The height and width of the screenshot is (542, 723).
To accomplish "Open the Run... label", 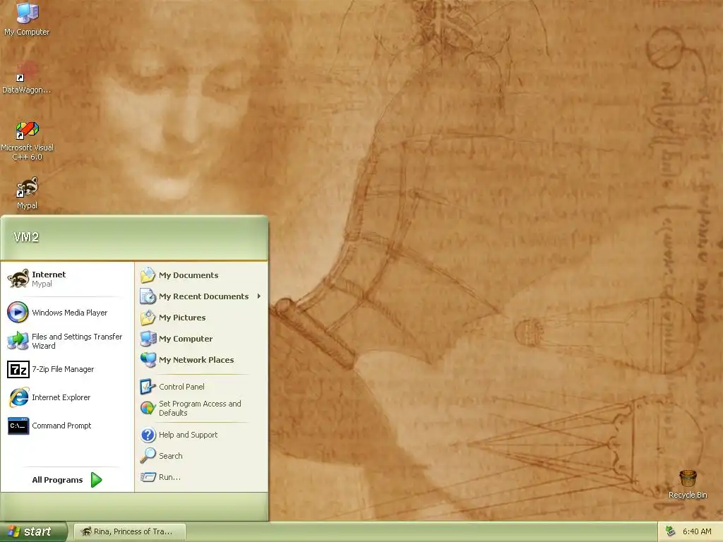I will click(x=169, y=477).
